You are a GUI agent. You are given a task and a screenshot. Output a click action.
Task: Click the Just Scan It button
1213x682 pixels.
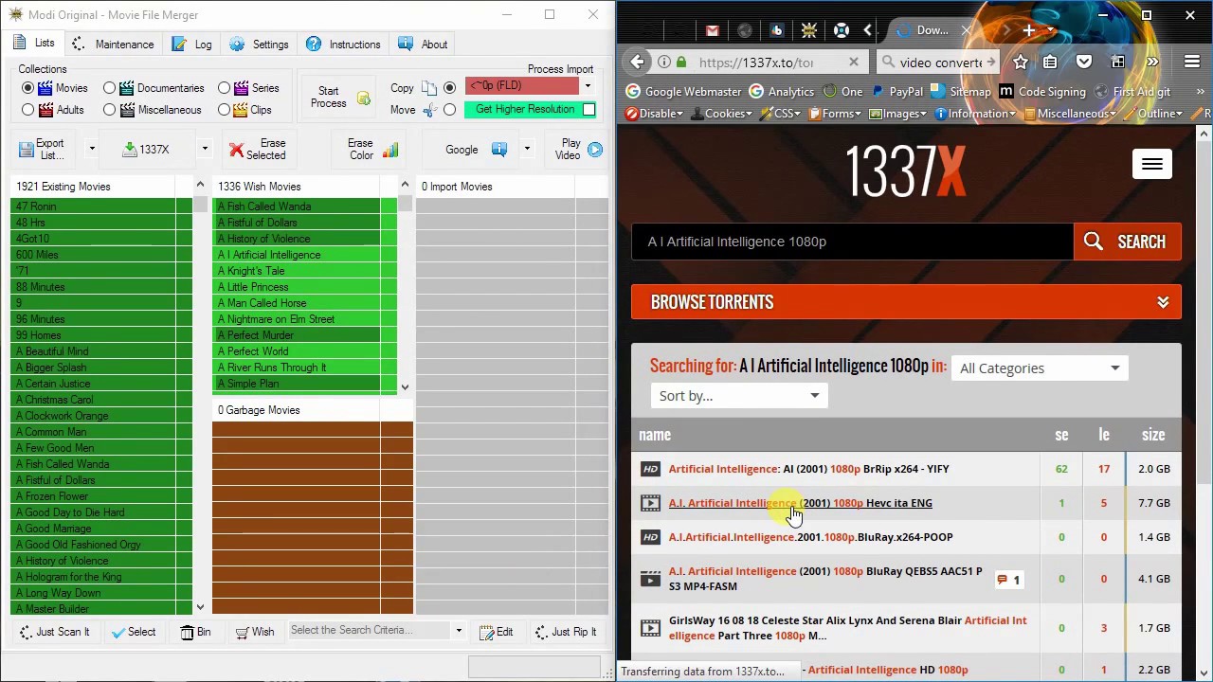click(x=54, y=632)
